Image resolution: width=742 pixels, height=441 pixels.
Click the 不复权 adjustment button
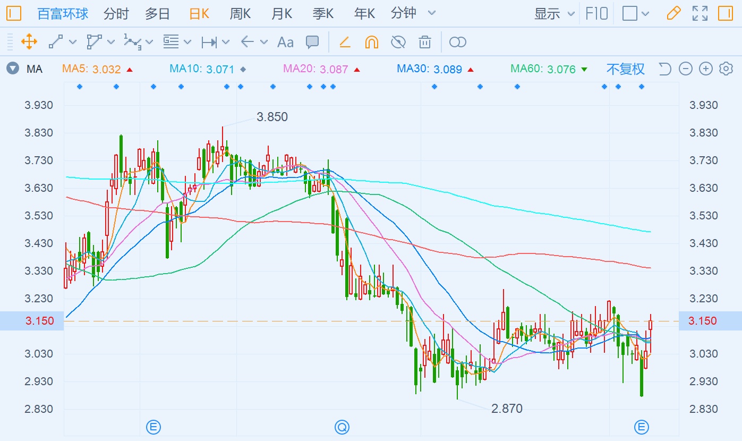coord(625,69)
